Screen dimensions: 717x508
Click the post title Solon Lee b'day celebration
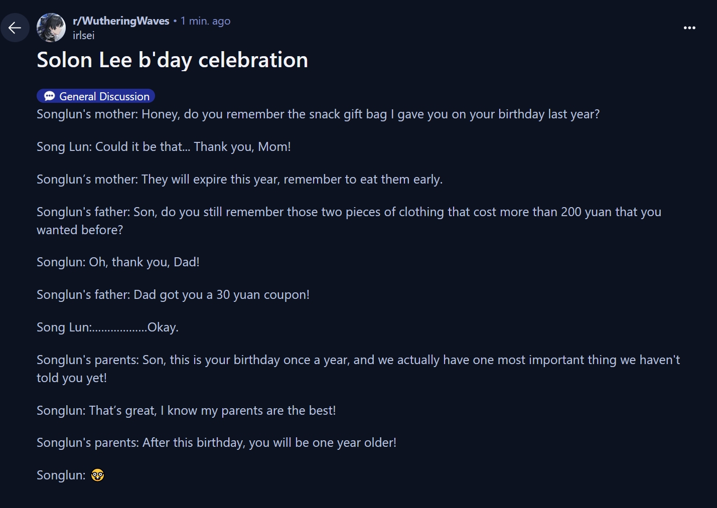172,60
